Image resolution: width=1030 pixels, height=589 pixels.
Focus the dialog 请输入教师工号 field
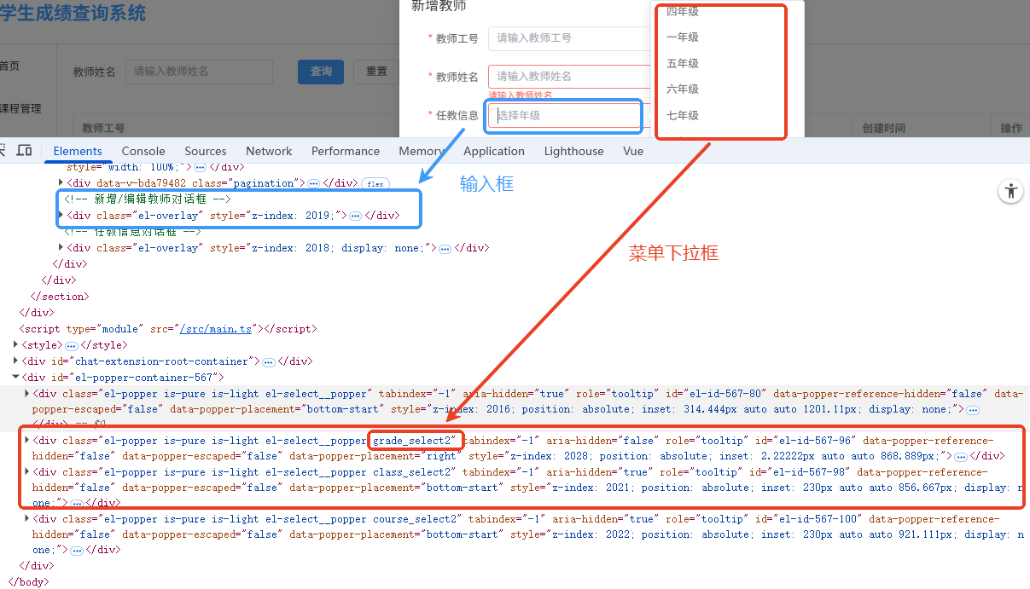[x=569, y=38]
